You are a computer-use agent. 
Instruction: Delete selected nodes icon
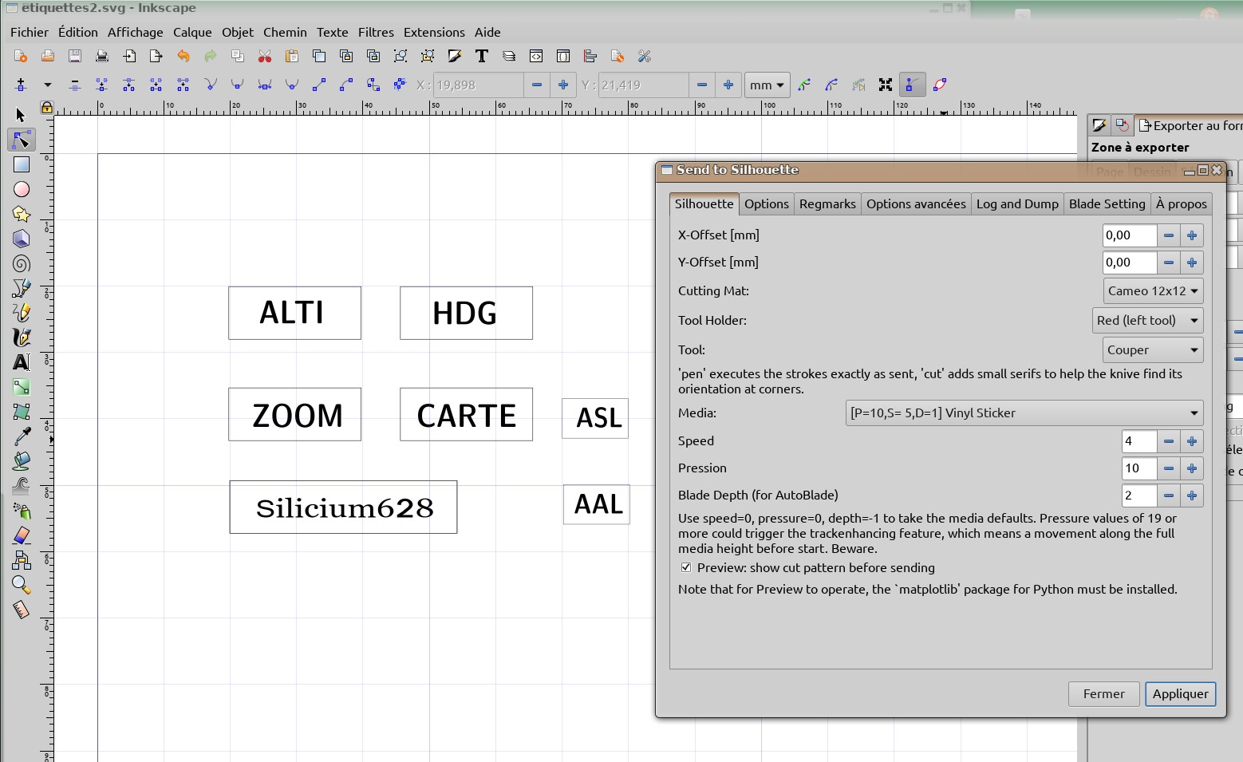tap(75, 85)
